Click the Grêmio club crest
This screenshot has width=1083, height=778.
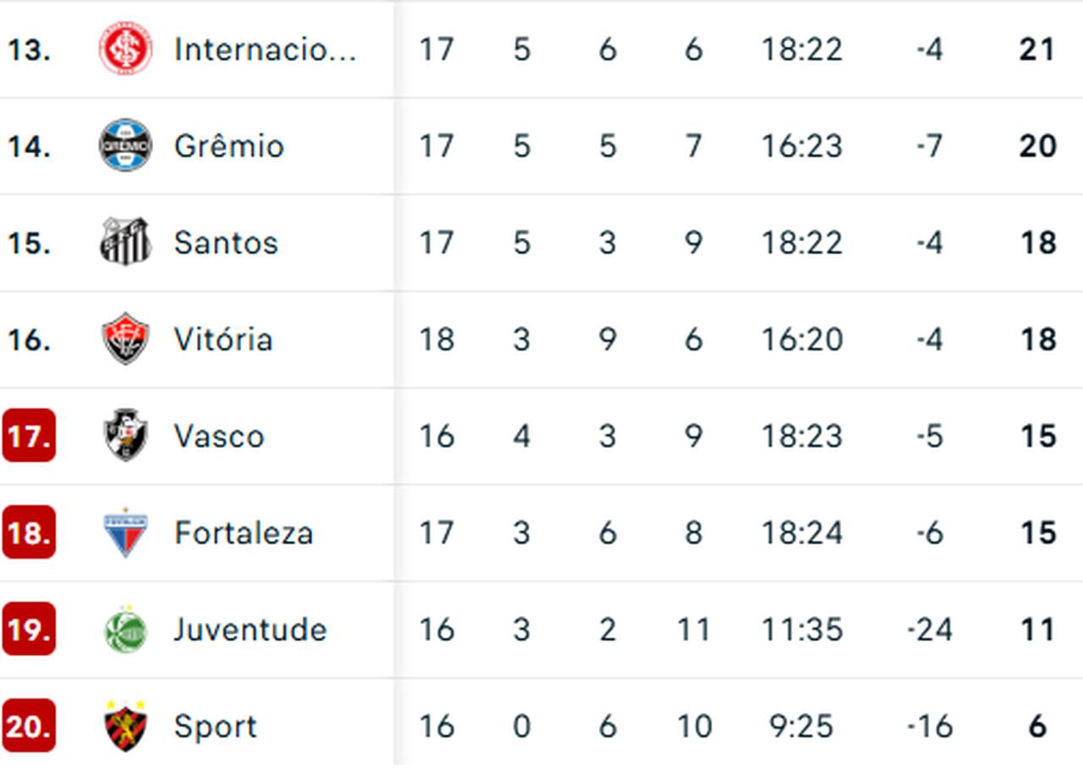click(x=125, y=146)
